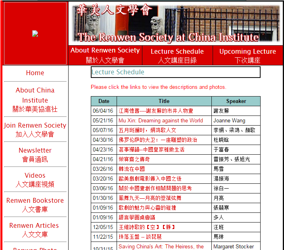
Task: Open the Newsletter sidebar link
Action: [x=35, y=155]
